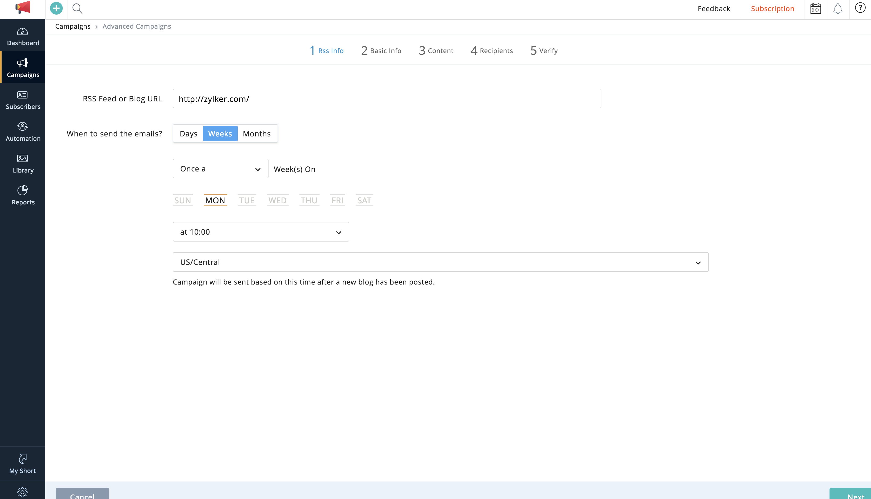Open Subscribers from the sidebar
The height and width of the screenshot is (499, 871).
[x=23, y=100]
